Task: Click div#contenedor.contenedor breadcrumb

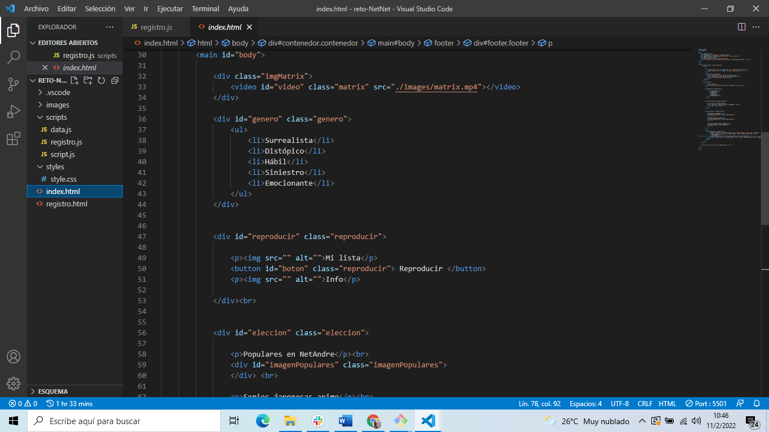Action: pos(308,43)
